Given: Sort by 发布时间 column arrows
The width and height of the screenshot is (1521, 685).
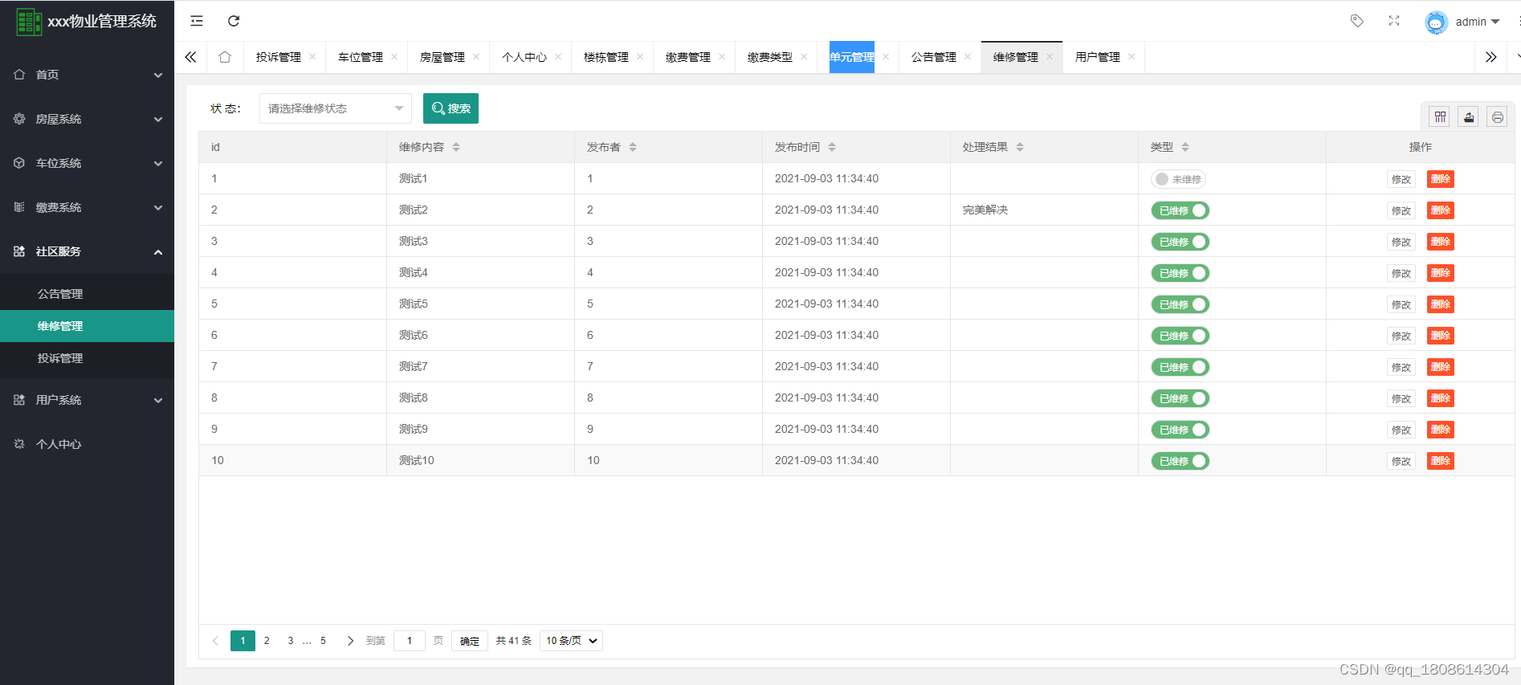Looking at the screenshot, I should coord(832,147).
